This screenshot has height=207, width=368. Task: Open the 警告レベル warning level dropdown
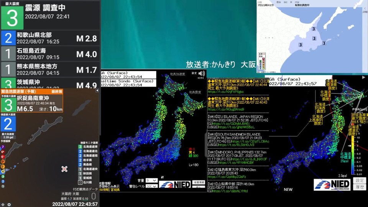(x=151, y=186)
